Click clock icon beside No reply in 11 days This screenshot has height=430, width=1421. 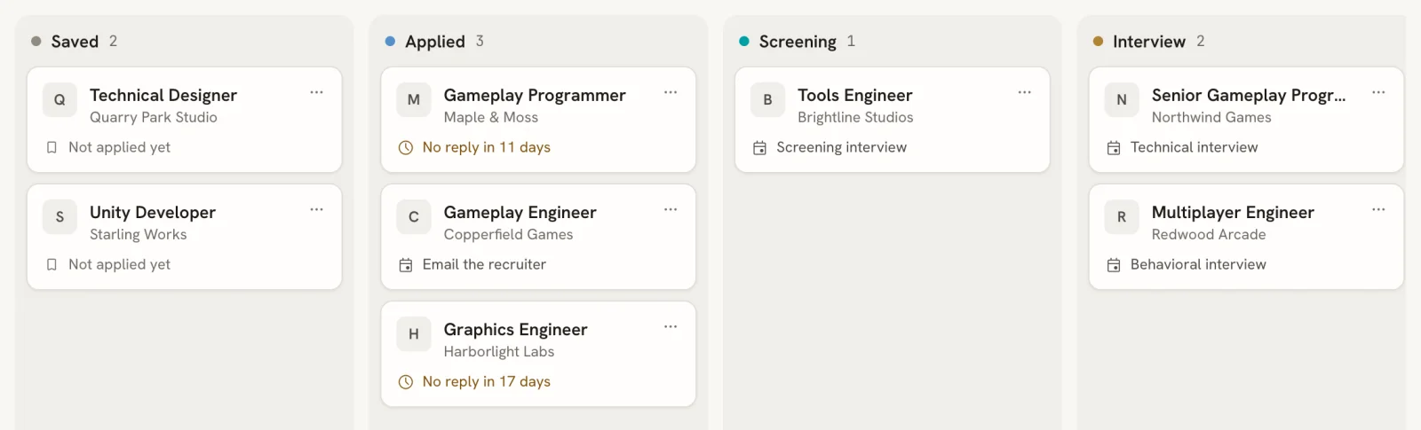(x=406, y=148)
